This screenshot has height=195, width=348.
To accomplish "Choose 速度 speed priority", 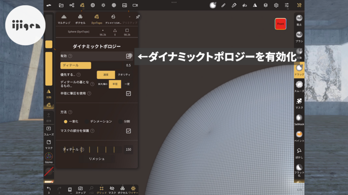I will 106,75.
